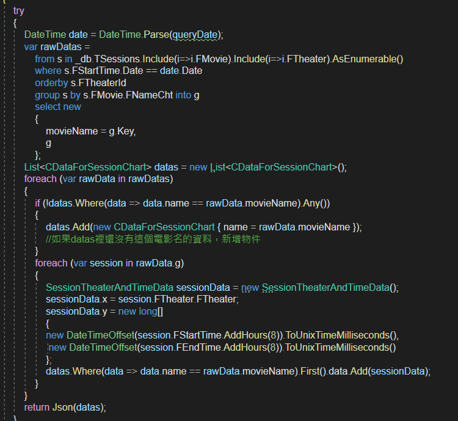Place cursor on 'var rawDatas =' line
Image resolution: width=458 pixels, height=421 pixels.
click(57, 47)
